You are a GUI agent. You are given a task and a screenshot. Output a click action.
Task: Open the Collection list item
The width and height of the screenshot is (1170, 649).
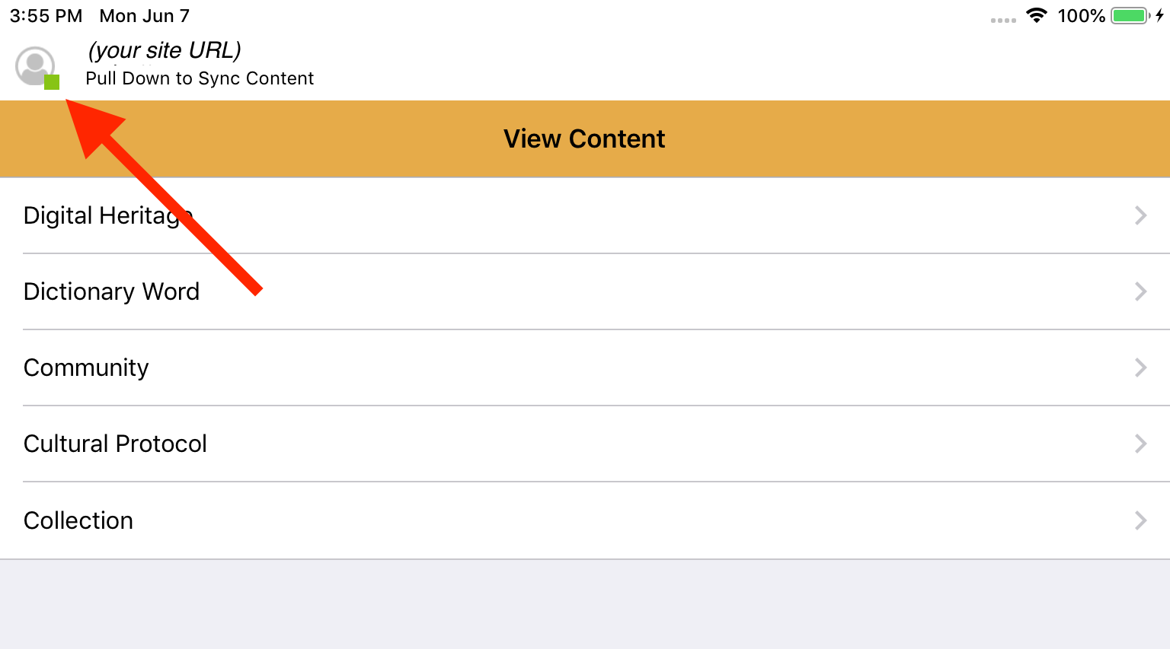(x=585, y=520)
